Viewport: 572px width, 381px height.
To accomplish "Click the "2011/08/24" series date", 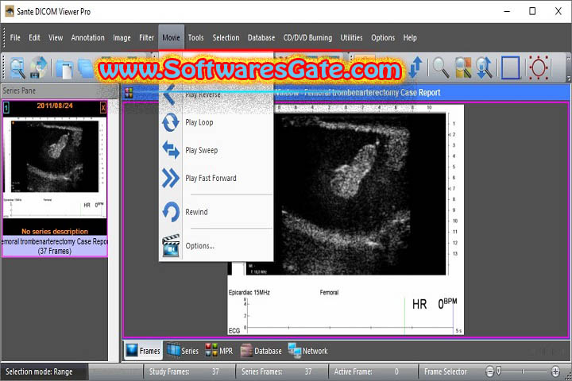I will point(55,106).
